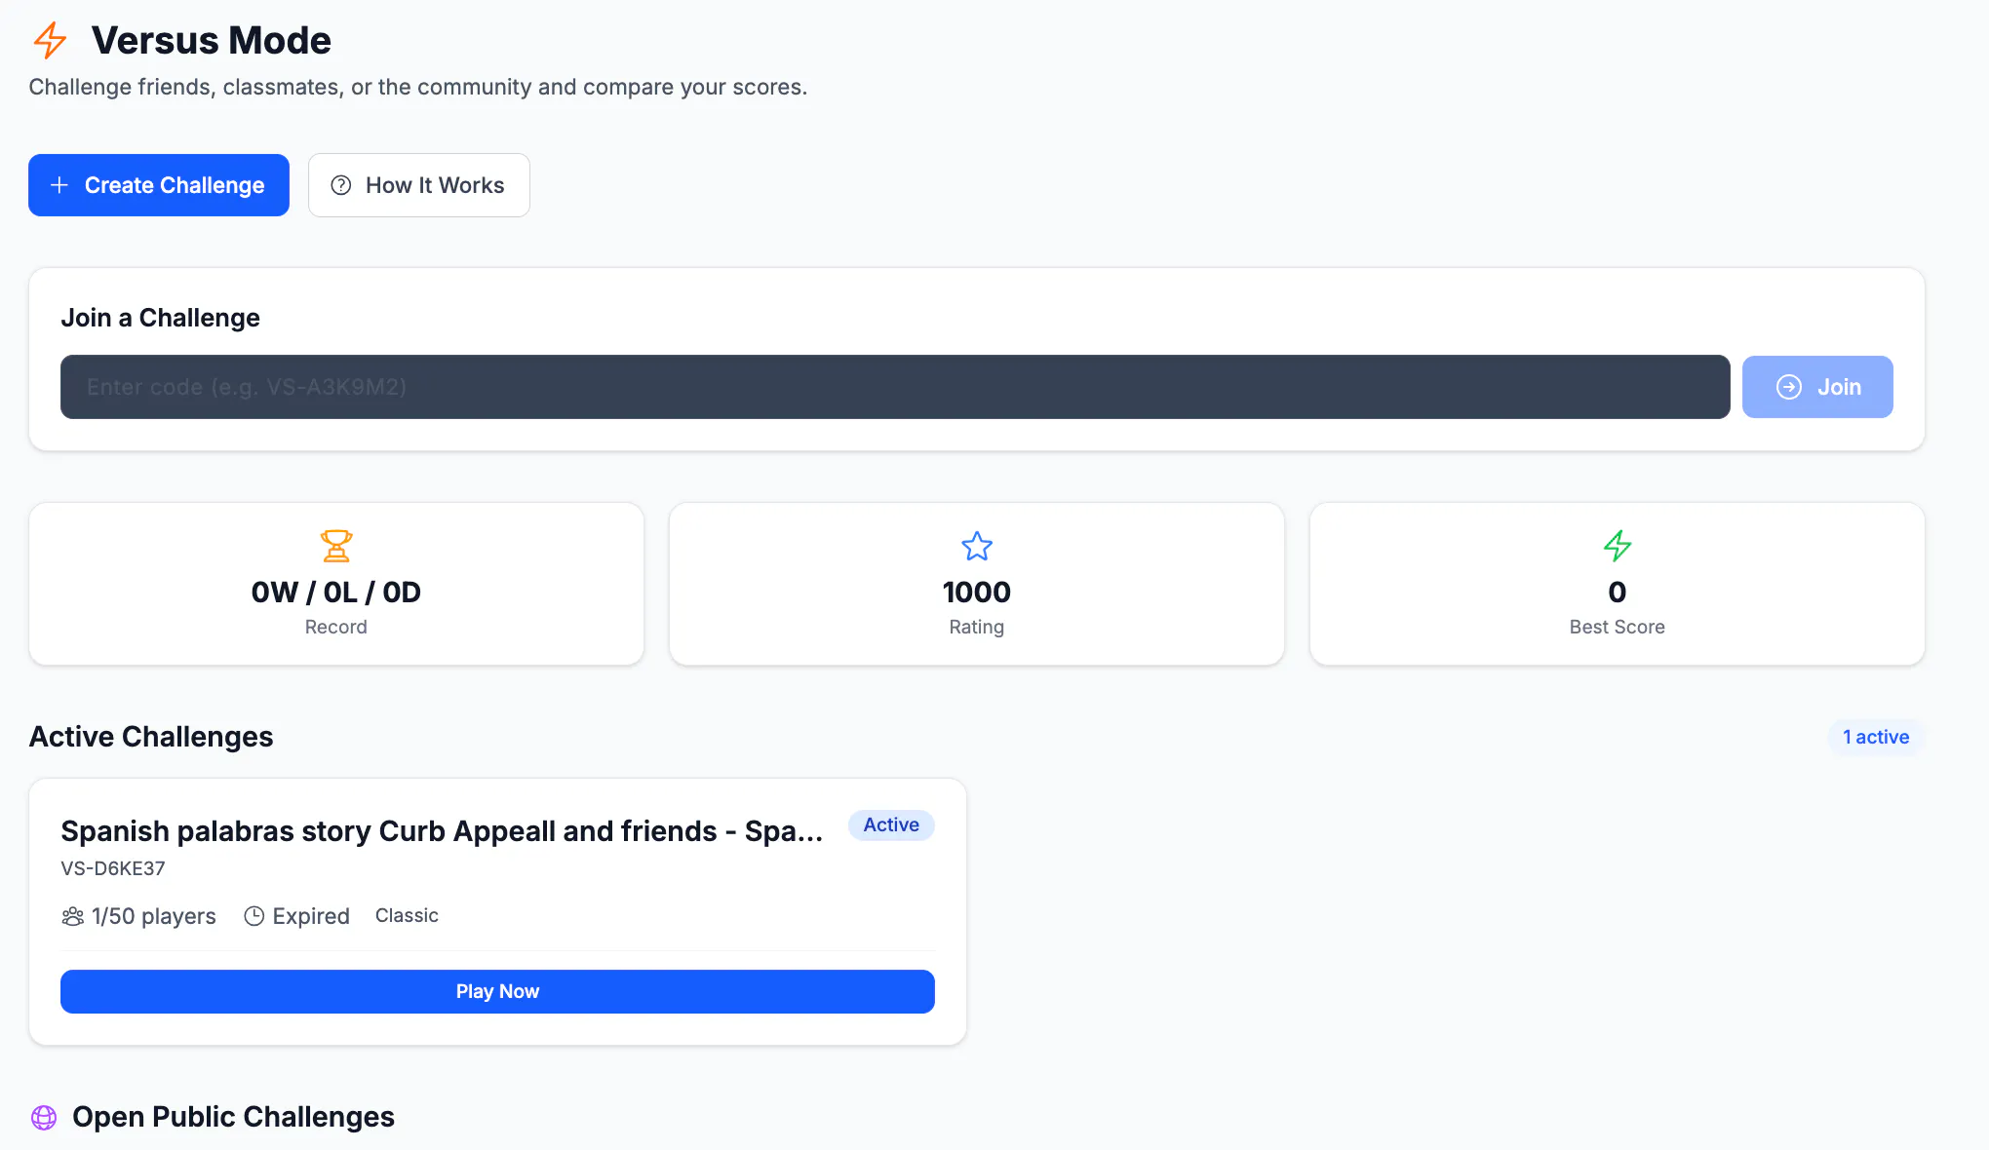Screen dimensions: 1989x1150
Task: Click the blue star icon above Rating
Action: coord(977,546)
